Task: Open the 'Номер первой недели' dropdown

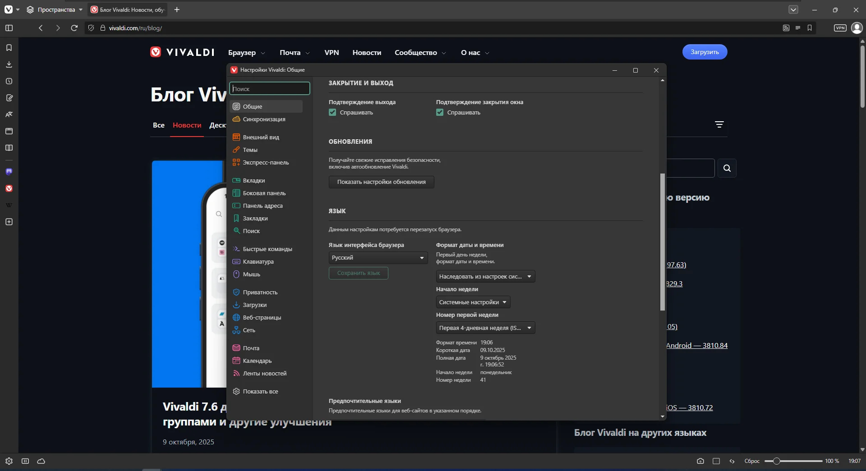Action: [x=485, y=328]
